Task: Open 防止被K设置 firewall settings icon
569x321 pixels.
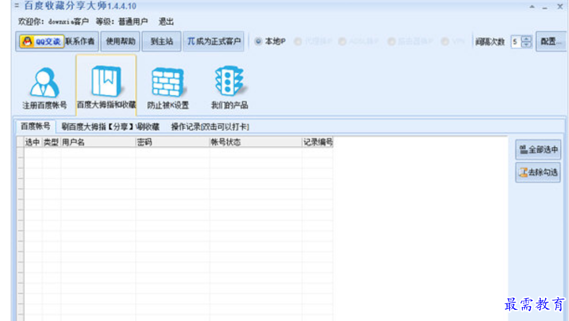Action: click(168, 88)
